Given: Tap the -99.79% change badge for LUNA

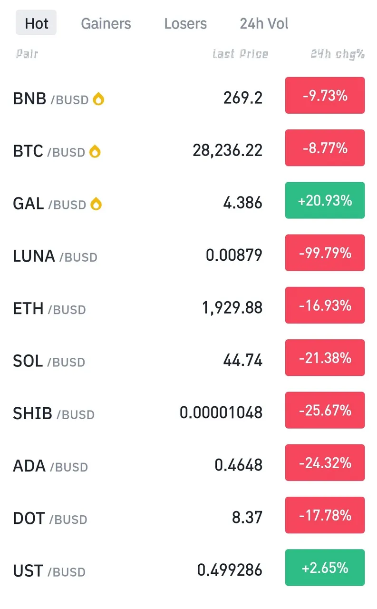Looking at the screenshot, I should click(325, 253).
